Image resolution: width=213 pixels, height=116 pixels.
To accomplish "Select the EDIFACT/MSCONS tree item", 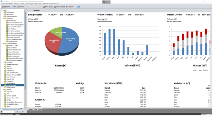I will tap(11, 73).
